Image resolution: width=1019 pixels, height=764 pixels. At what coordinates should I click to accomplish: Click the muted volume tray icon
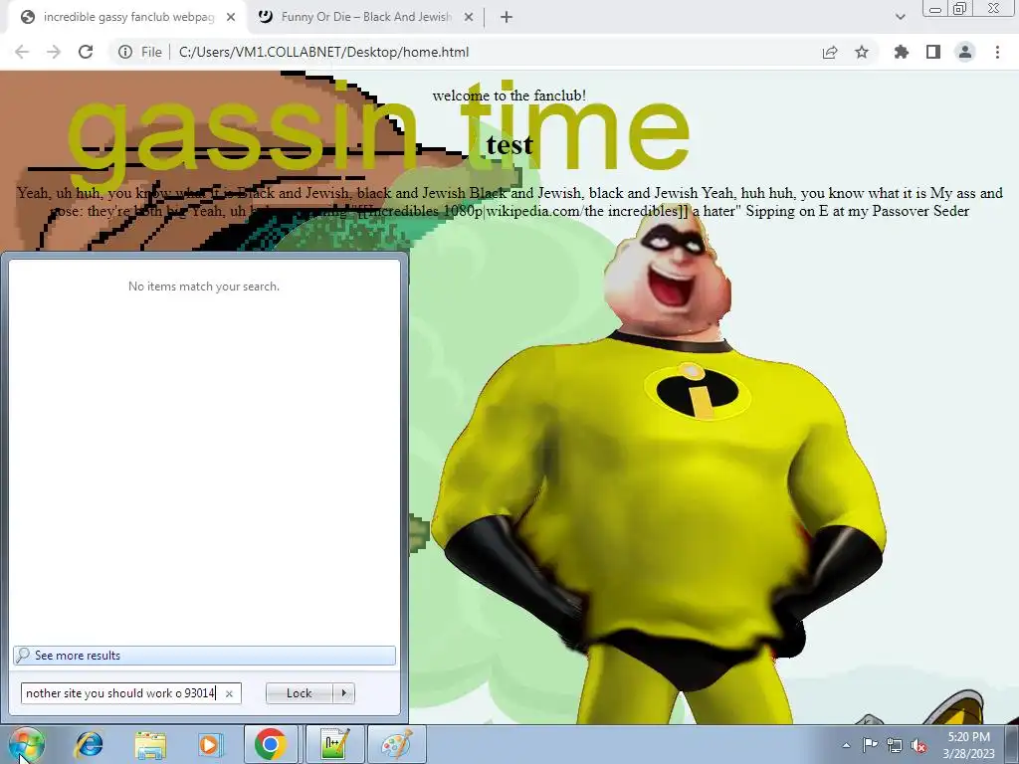[918, 745]
